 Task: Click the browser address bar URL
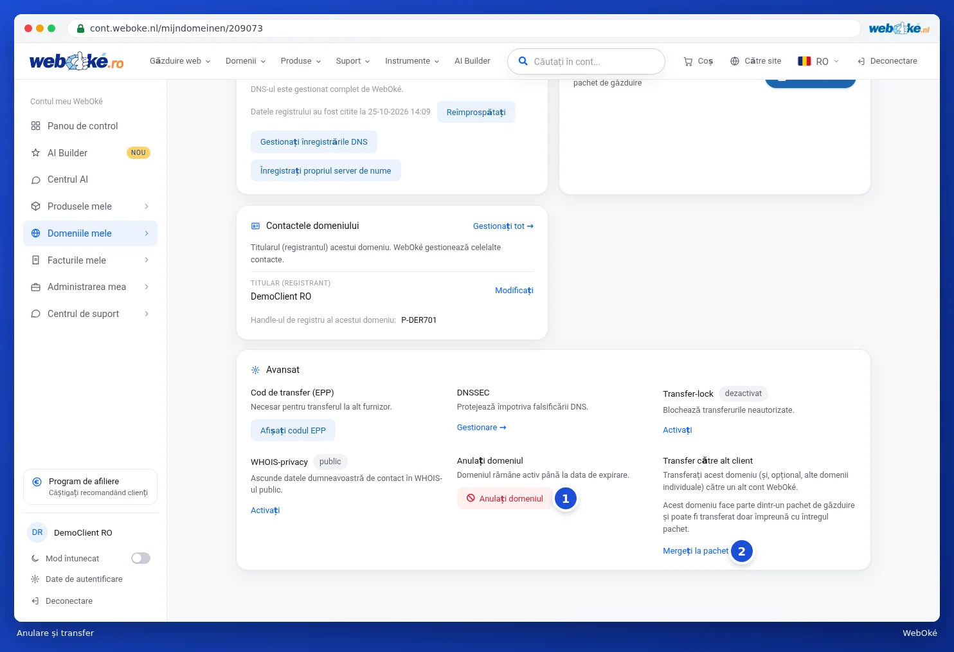176,28
